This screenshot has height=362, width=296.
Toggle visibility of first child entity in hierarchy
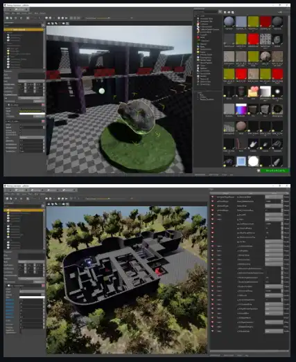point(8,35)
